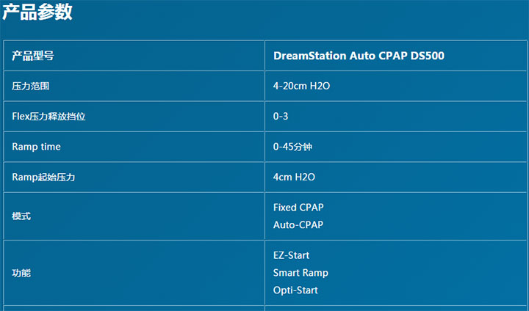The width and height of the screenshot is (529, 311).
Task: Click the Opti-Start feature entry
Action: [x=295, y=290]
